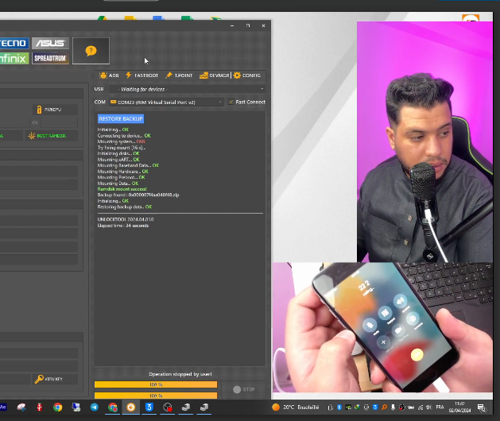
Task: Open Telegram from the taskbar
Action: click(95, 407)
